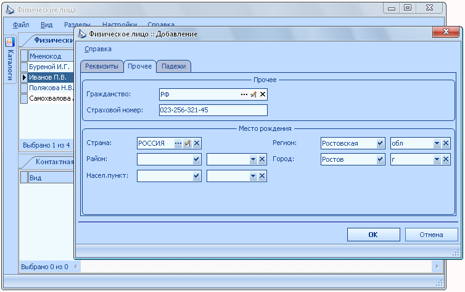465x292 pixels.
Task: Click the left arrow of horizontal scrollbar
Action: click(x=75, y=267)
